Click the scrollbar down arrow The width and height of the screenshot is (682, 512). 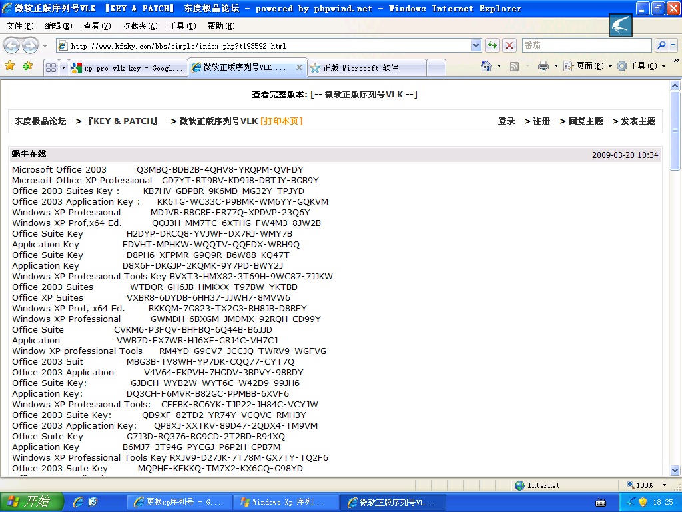pos(675,470)
